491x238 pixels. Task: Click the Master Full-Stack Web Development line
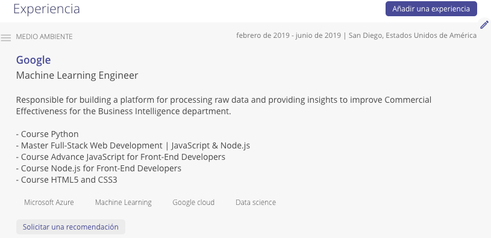point(133,145)
